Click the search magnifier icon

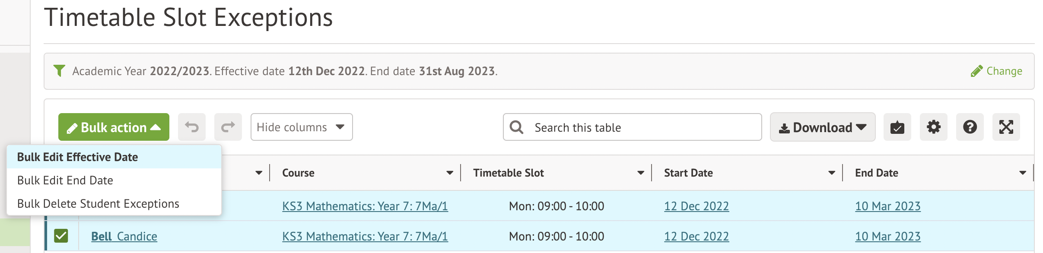(x=516, y=127)
